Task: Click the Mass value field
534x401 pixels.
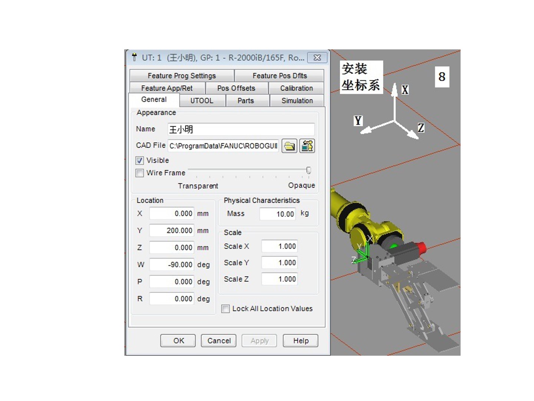Action: coord(278,214)
